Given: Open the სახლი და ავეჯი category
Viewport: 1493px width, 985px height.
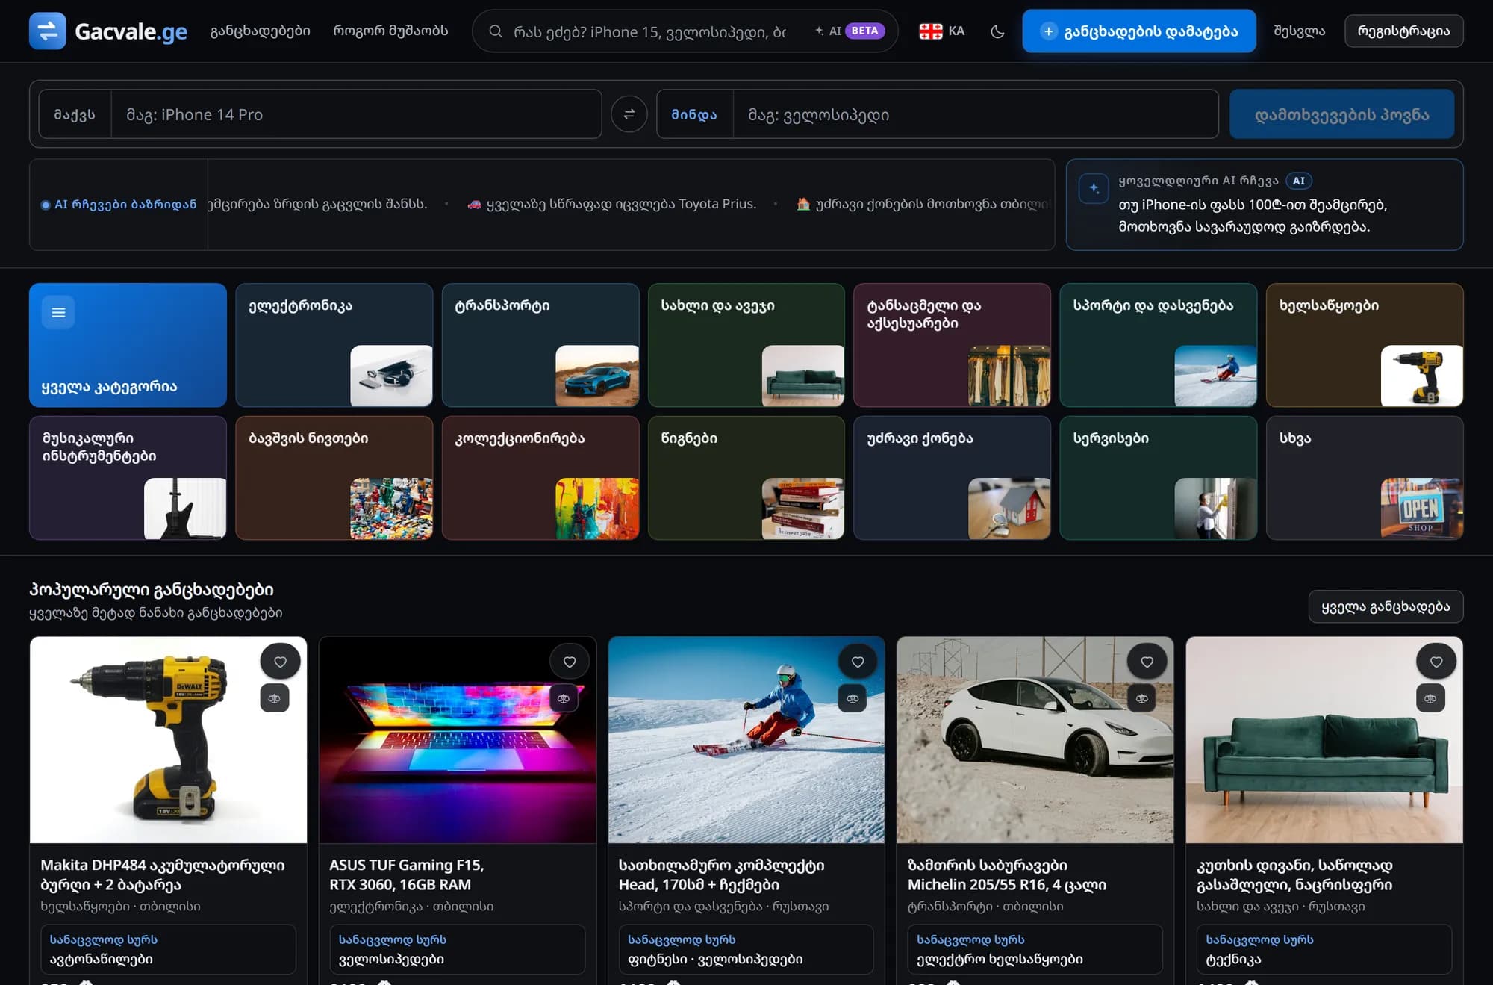Looking at the screenshot, I should point(746,345).
